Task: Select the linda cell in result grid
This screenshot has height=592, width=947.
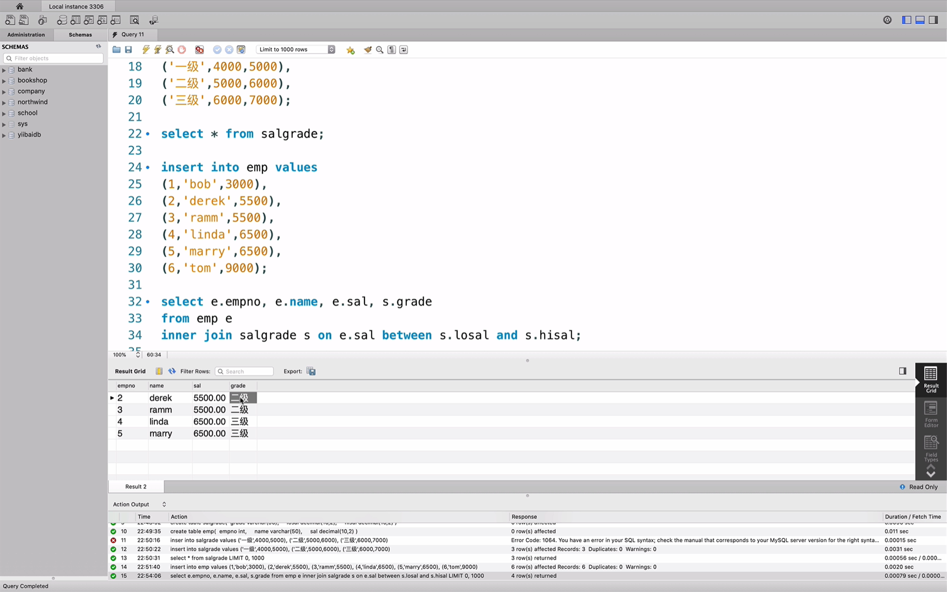Action: (x=170, y=421)
